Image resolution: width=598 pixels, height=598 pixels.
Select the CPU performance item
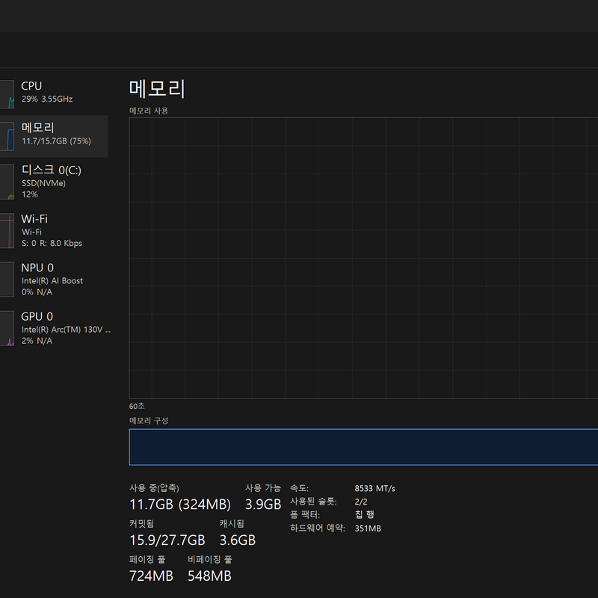pyautogui.click(x=53, y=94)
